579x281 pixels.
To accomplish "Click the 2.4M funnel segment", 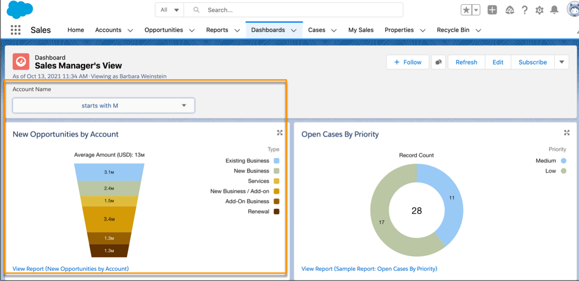I will point(109,188).
